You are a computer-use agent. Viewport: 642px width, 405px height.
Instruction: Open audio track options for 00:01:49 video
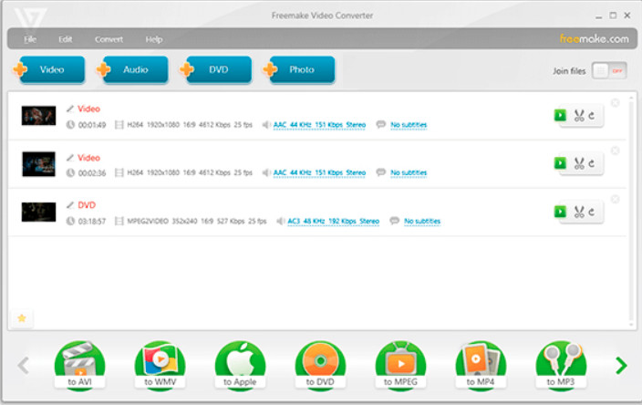pyautogui.click(x=319, y=125)
